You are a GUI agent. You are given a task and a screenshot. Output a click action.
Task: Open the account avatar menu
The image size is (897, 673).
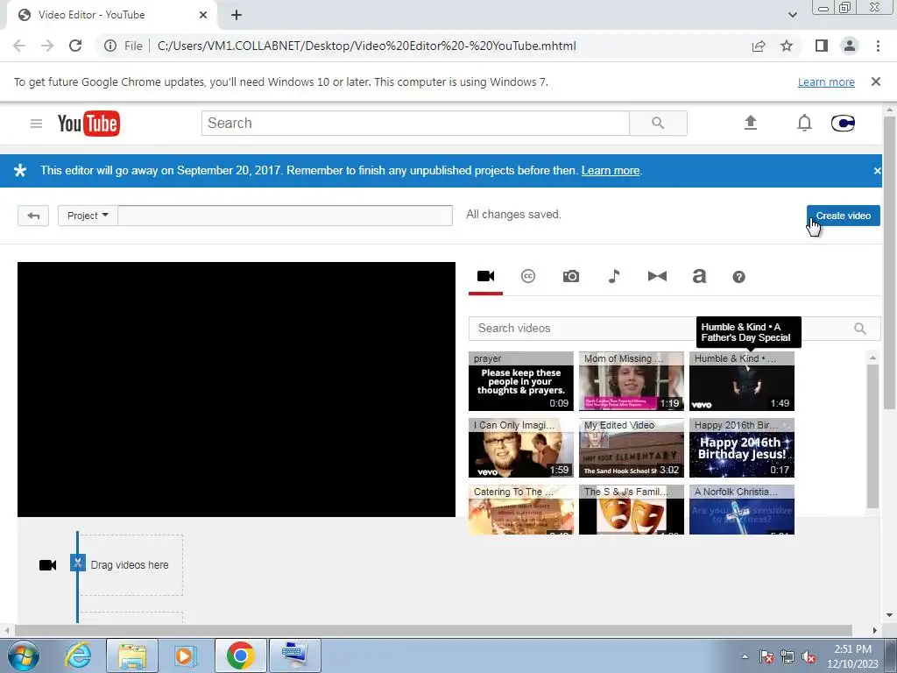843,123
